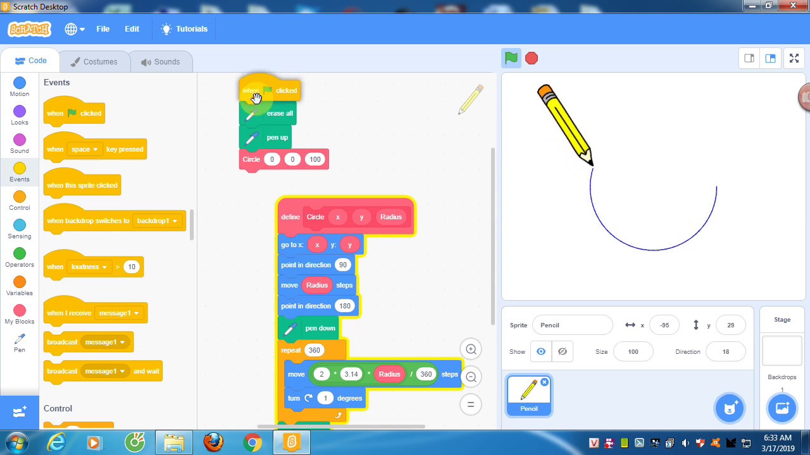Image resolution: width=810 pixels, height=455 pixels.
Task: Click the palette 'when flag clicked' block
Action: pos(74,112)
